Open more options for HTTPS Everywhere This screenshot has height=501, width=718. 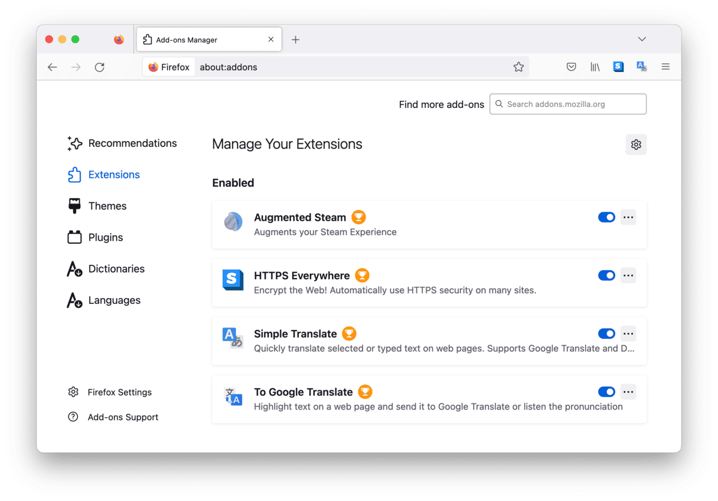tap(628, 276)
